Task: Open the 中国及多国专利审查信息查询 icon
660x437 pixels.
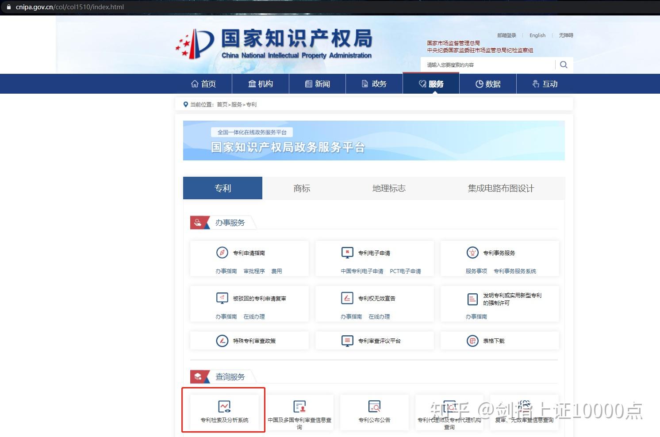Action: click(299, 407)
